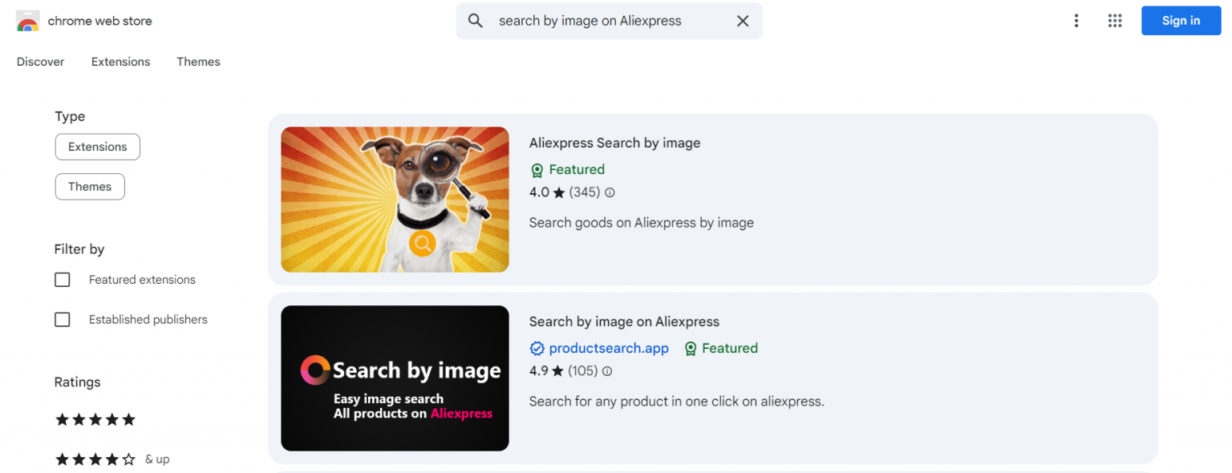Filter by five-star ratings

pos(95,419)
